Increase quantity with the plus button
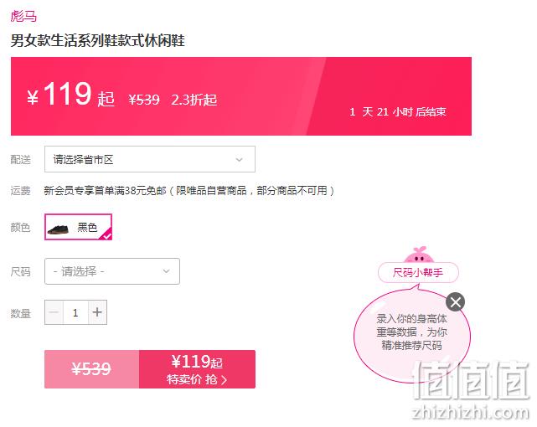The image size is (537, 427). pos(97,312)
